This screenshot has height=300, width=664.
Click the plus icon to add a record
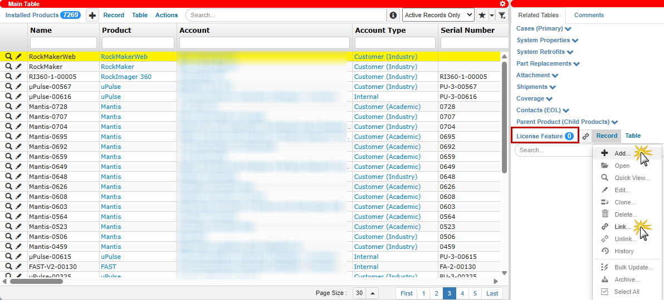pyautogui.click(x=92, y=15)
